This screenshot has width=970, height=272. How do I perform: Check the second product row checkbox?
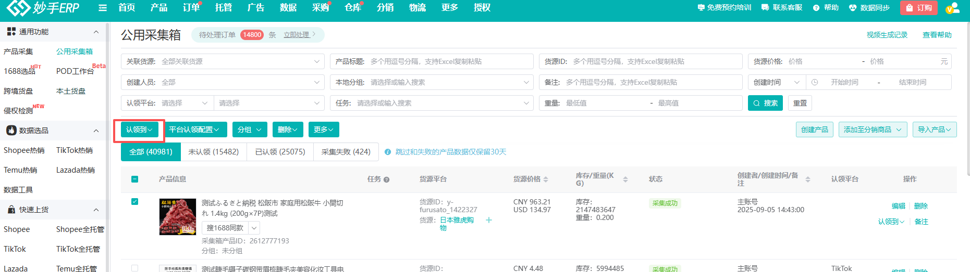tap(135, 268)
